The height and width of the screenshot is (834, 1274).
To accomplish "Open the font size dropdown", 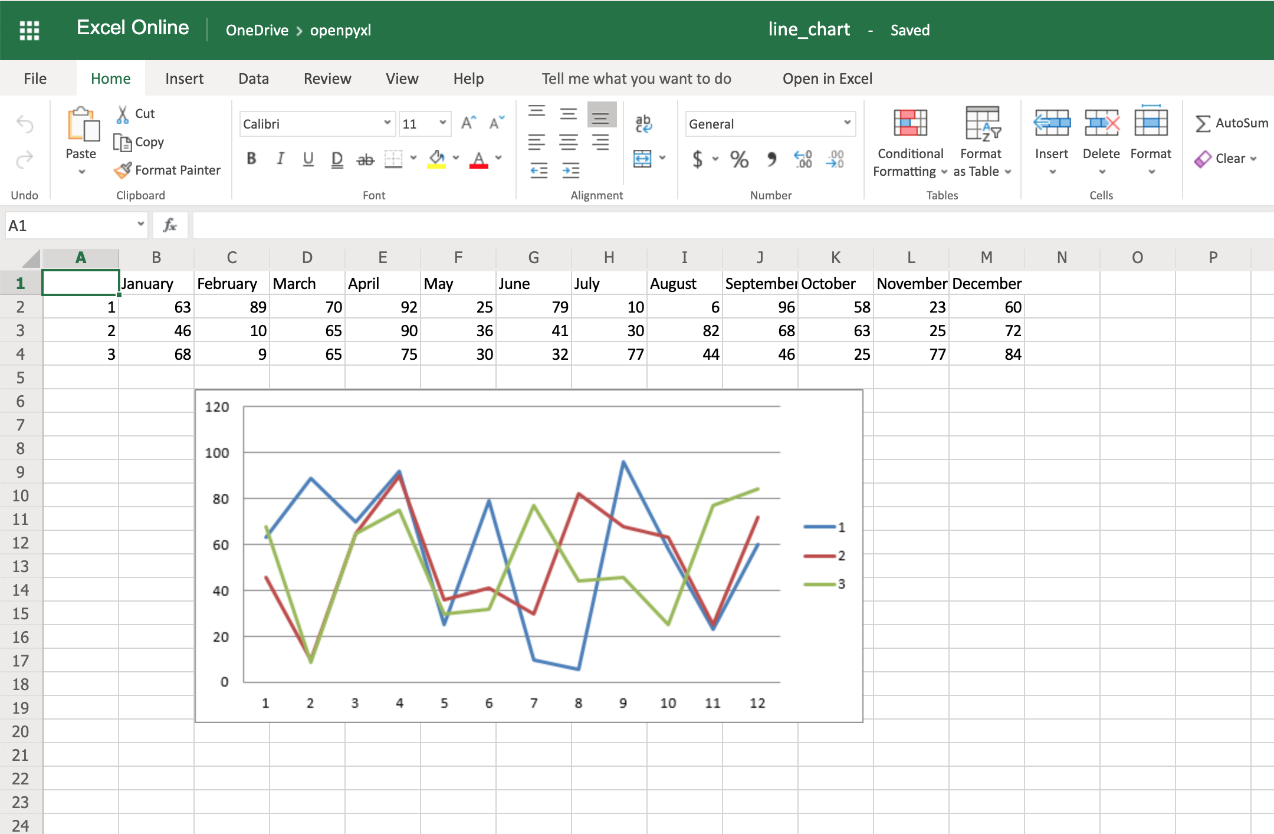I will coord(442,123).
